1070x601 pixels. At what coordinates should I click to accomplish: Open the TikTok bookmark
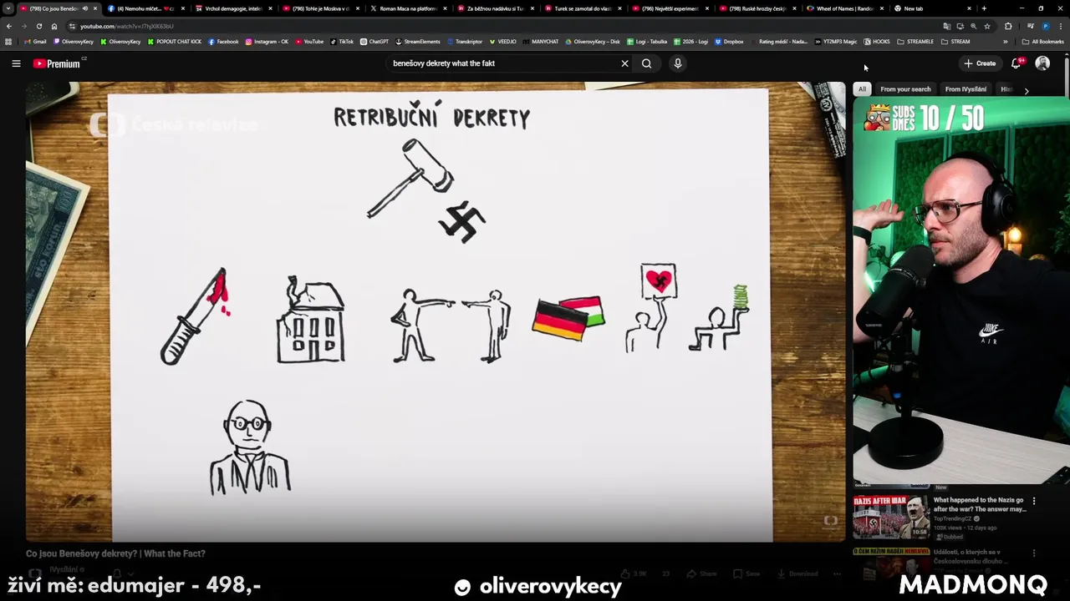(x=342, y=41)
